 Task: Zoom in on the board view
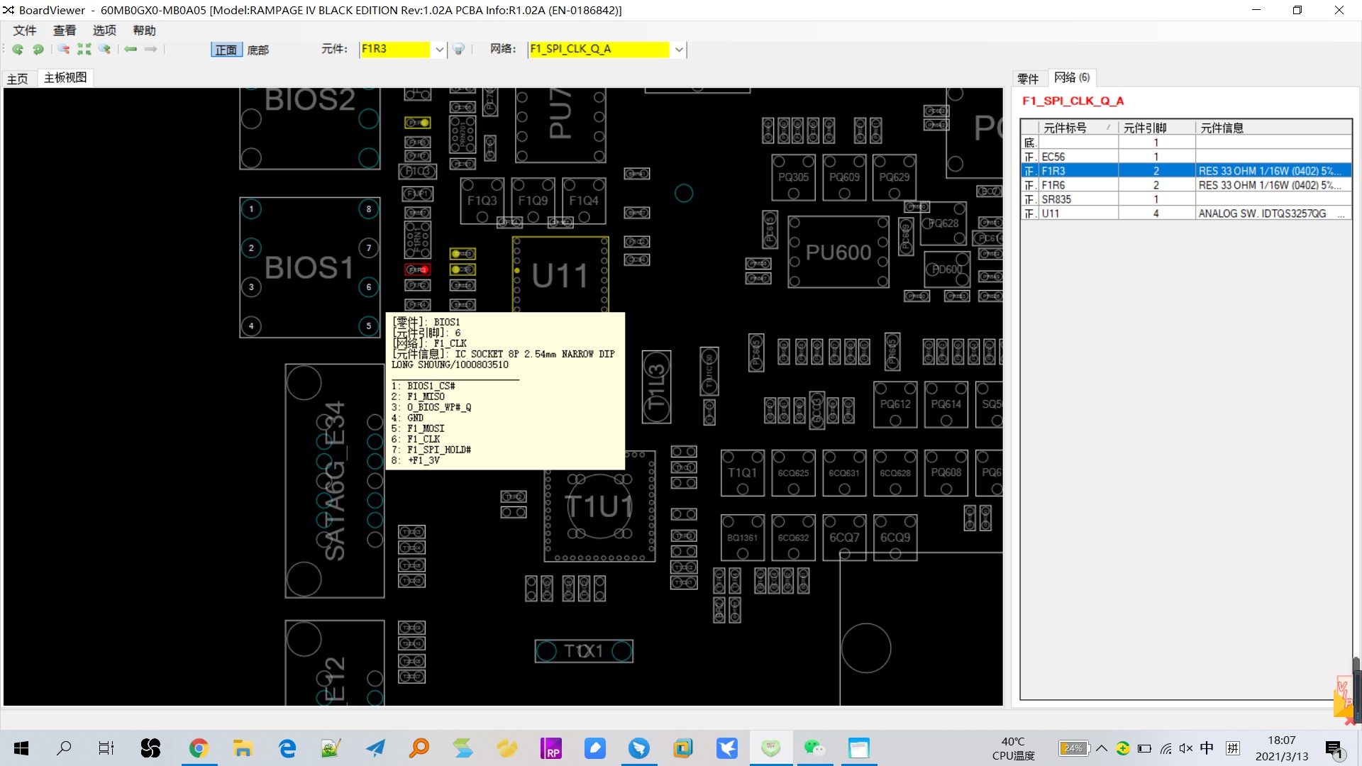click(105, 49)
